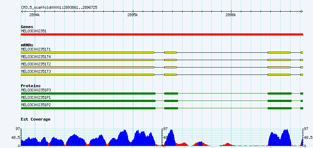Viewport: 313px width, 148px height.
Task: Click the long intron line of MELO3C002351T3
Action: (x=222, y=75)
